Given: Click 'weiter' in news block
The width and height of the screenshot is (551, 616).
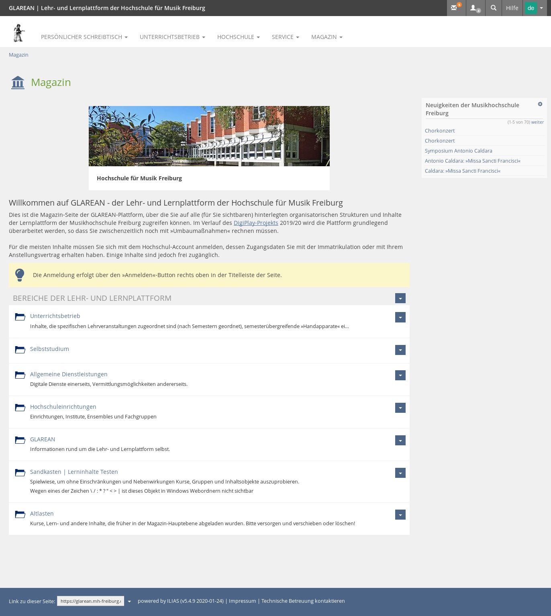Looking at the screenshot, I should 537,122.
